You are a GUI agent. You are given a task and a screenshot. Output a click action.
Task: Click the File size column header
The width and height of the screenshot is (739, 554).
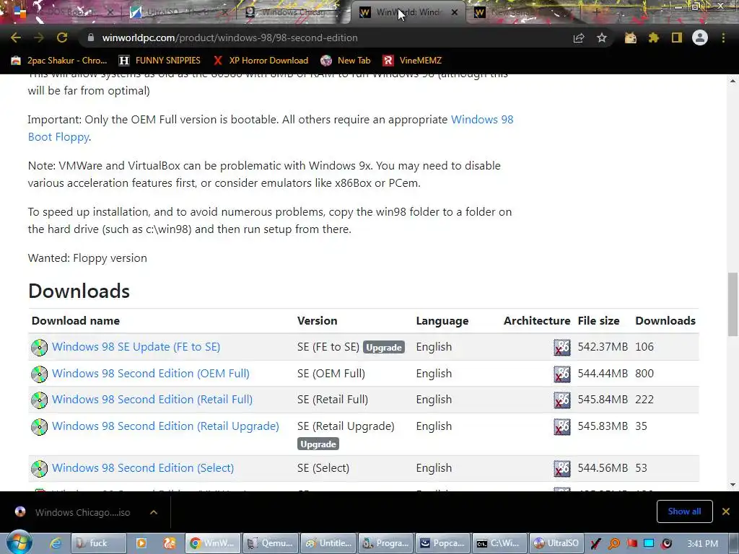pos(598,321)
